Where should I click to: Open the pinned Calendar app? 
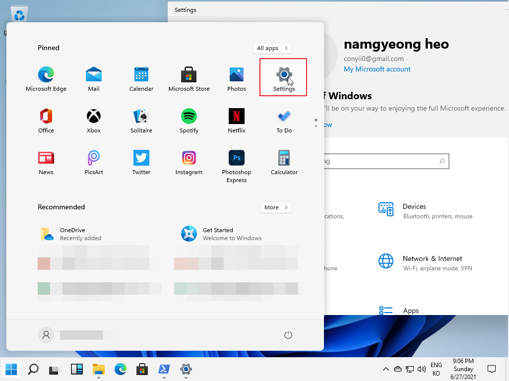(141, 79)
